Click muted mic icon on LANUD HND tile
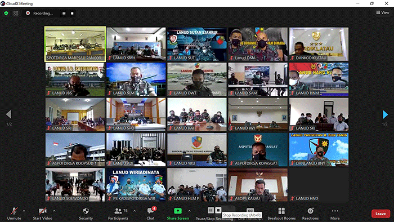This screenshot has height=222, width=394. [x=293, y=199]
